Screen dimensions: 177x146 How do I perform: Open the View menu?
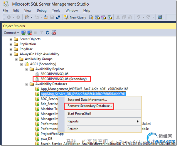coord(28,11)
